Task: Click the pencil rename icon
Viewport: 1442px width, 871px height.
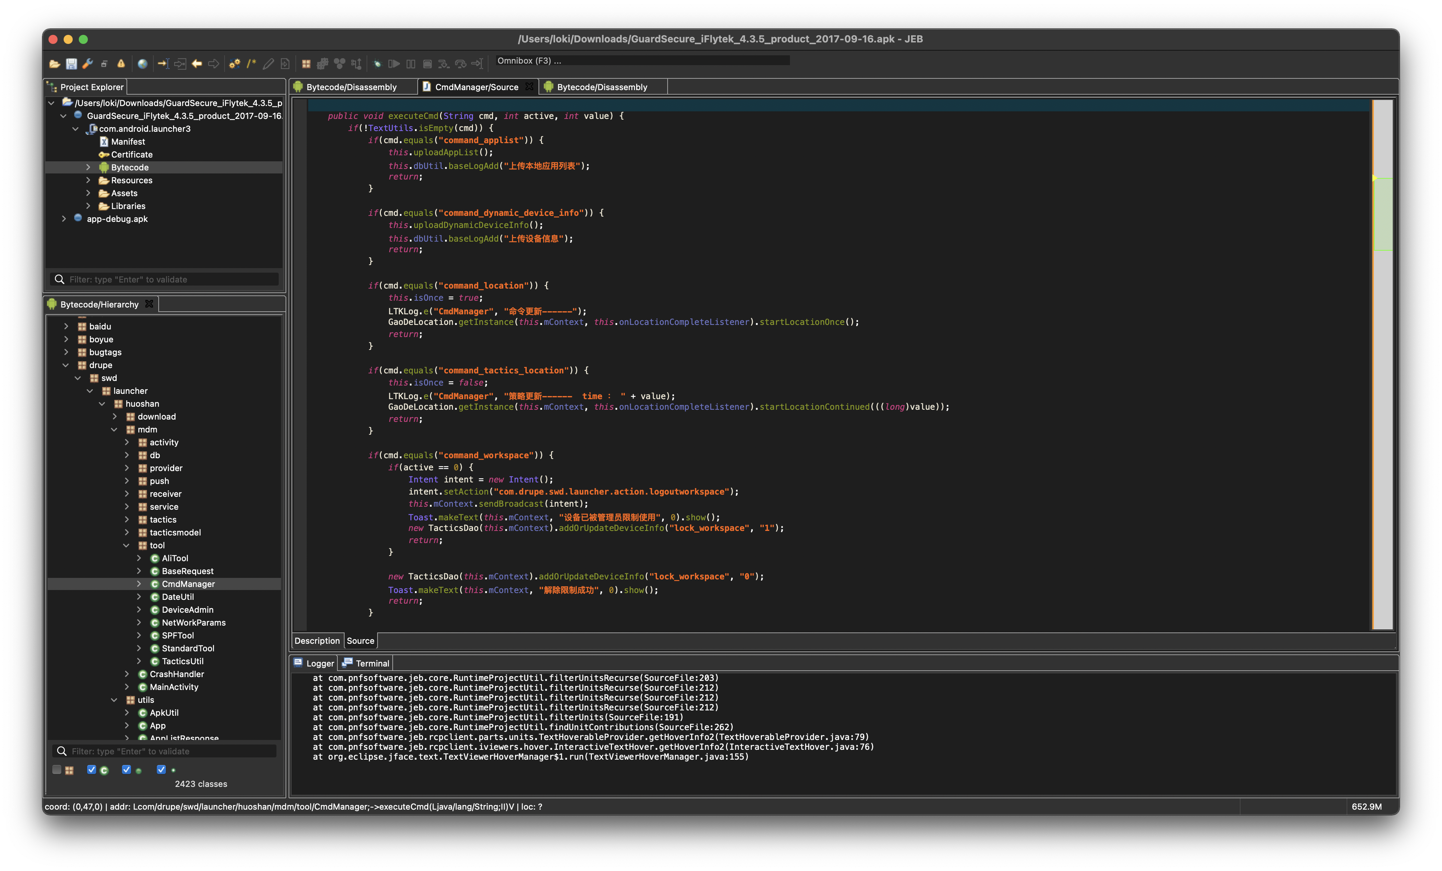Action: pyautogui.click(x=268, y=64)
